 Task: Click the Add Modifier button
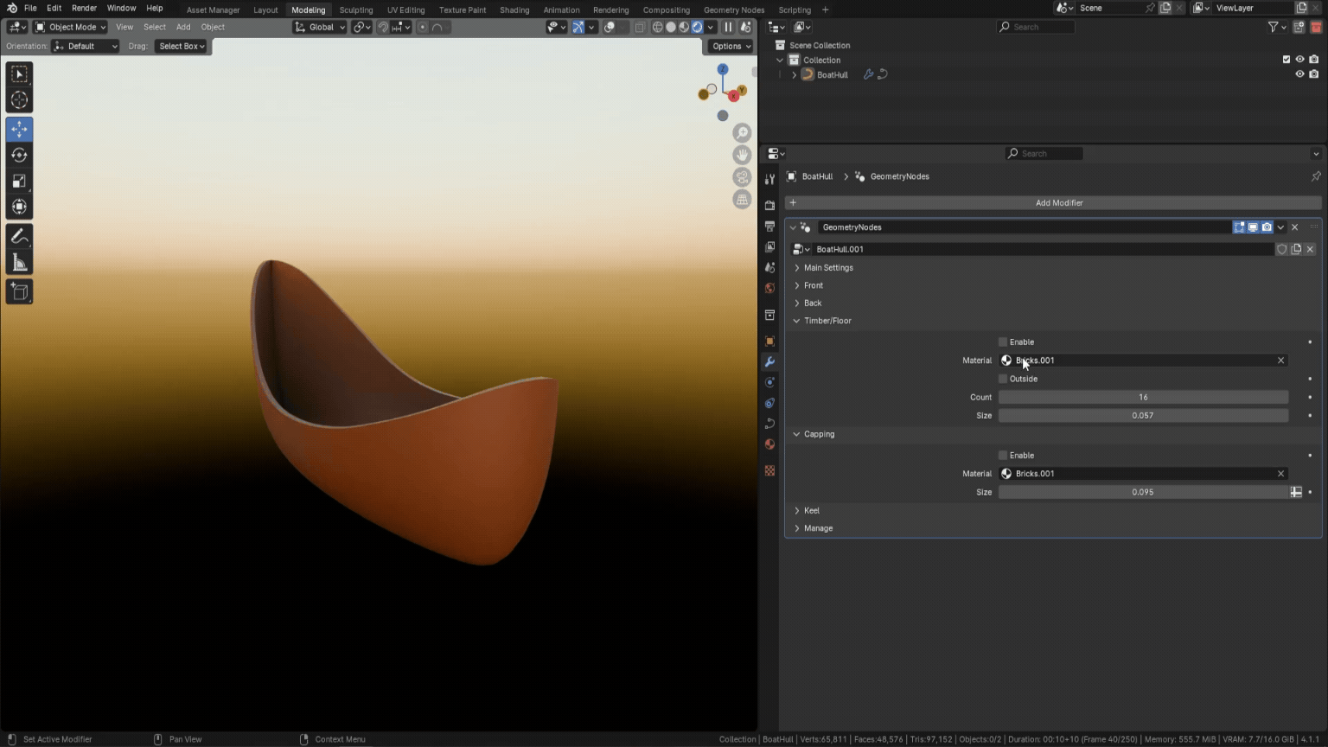(x=1058, y=203)
